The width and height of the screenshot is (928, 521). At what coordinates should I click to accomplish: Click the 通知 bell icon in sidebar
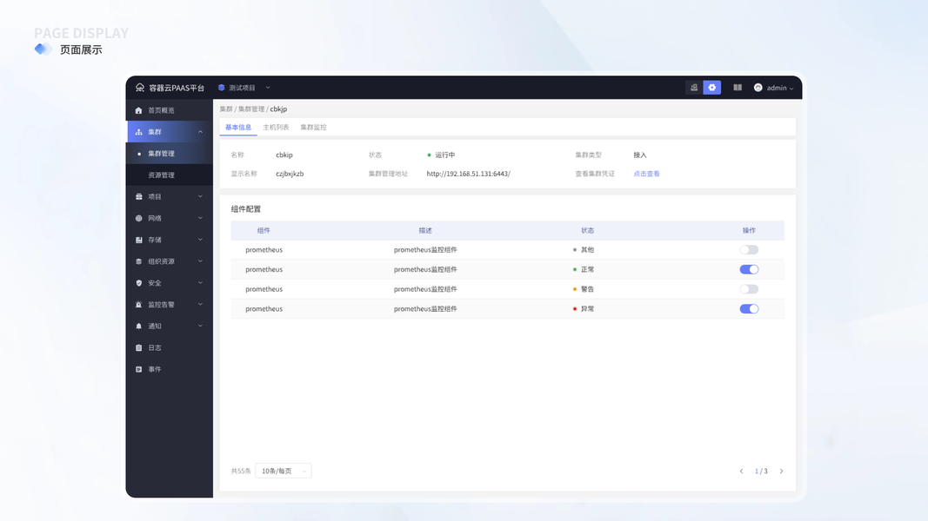coord(138,326)
